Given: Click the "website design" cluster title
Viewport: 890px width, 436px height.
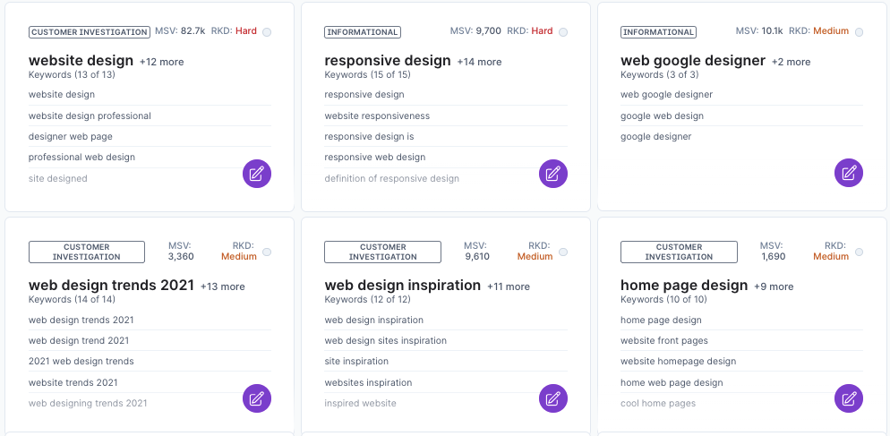Looking at the screenshot, I should 81,61.
